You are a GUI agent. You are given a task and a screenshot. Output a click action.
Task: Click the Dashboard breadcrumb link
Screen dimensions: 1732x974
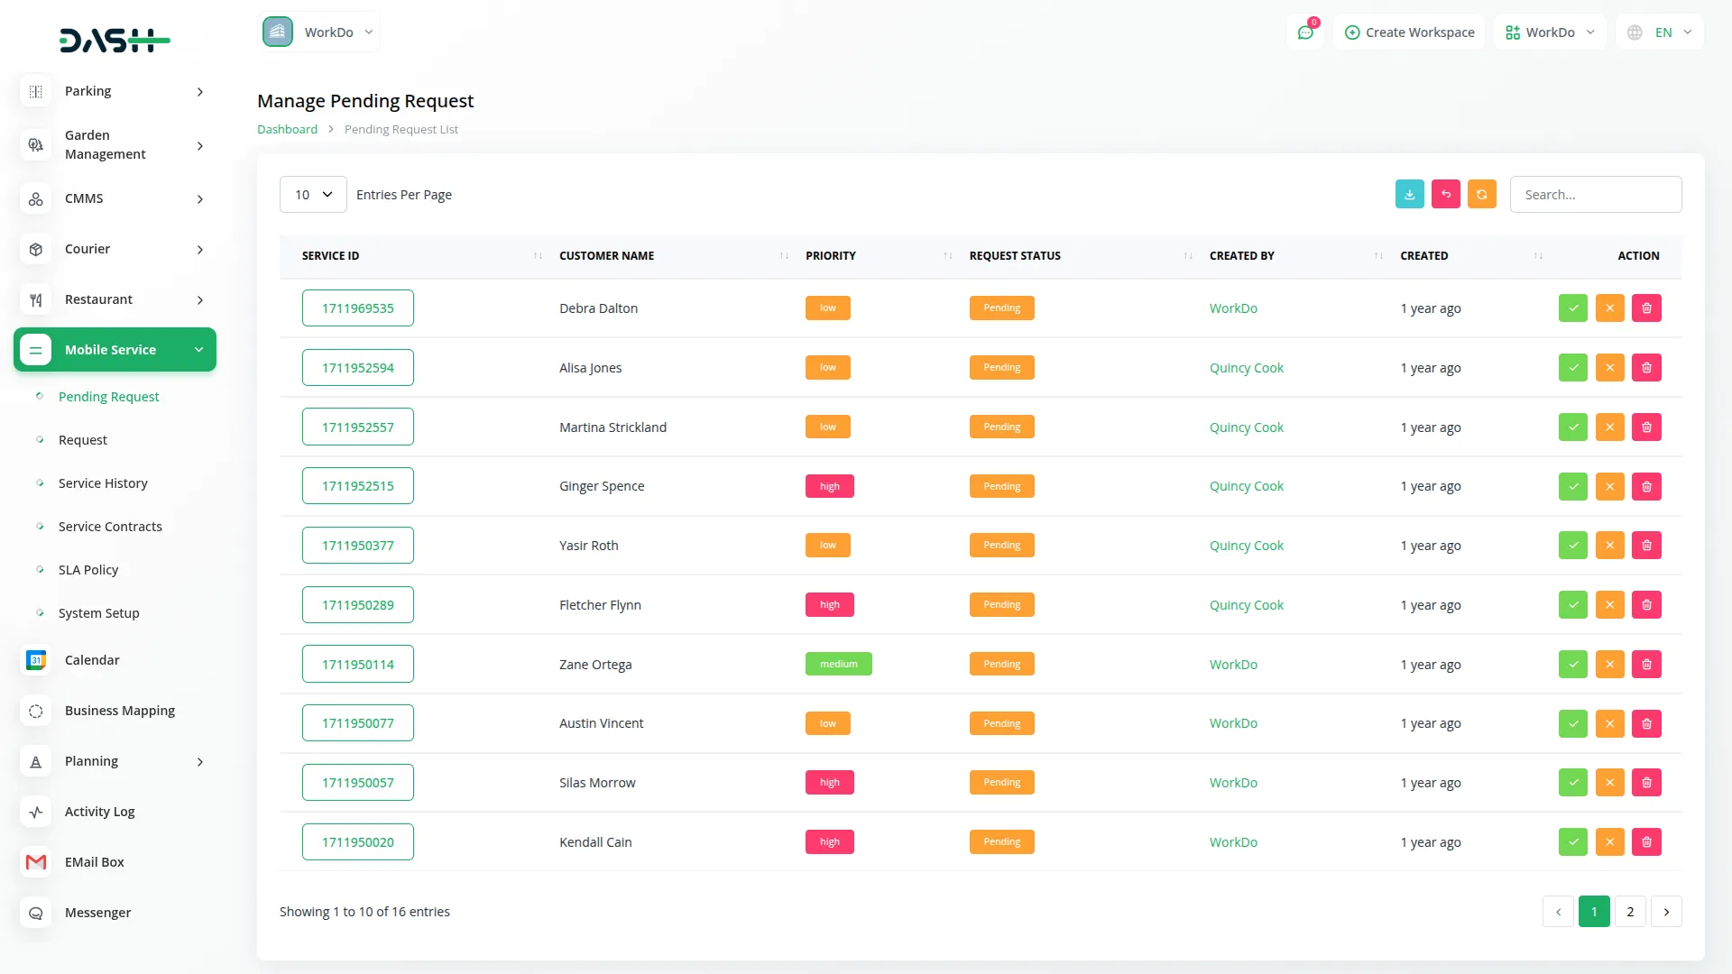tap(287, 130)
